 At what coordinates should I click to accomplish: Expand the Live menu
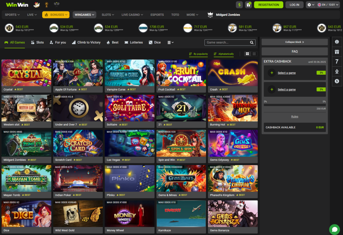click(32, 15)
